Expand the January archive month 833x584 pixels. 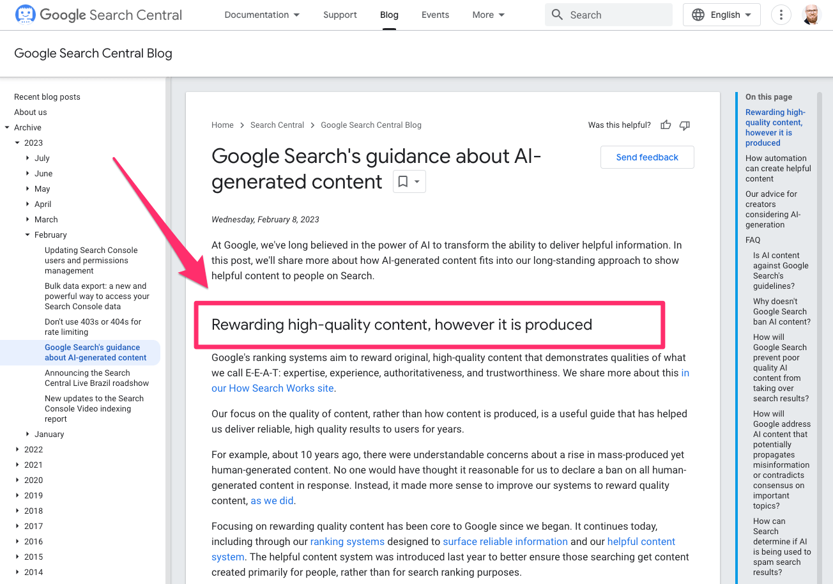click(27, 434)
